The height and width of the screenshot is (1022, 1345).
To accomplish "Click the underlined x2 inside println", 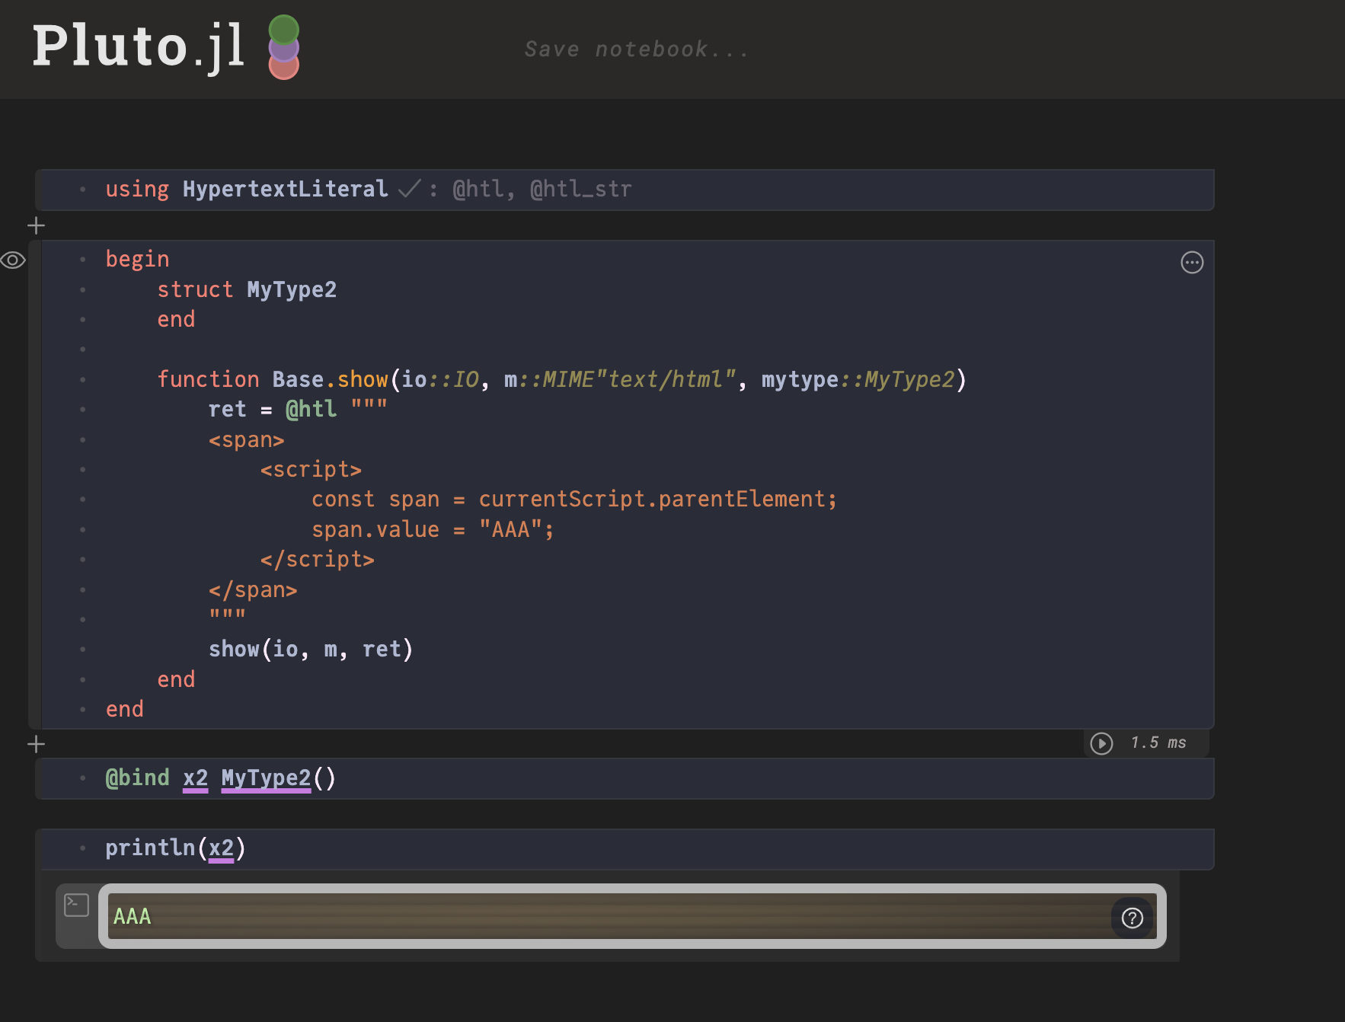I will (x=221, y=848).
